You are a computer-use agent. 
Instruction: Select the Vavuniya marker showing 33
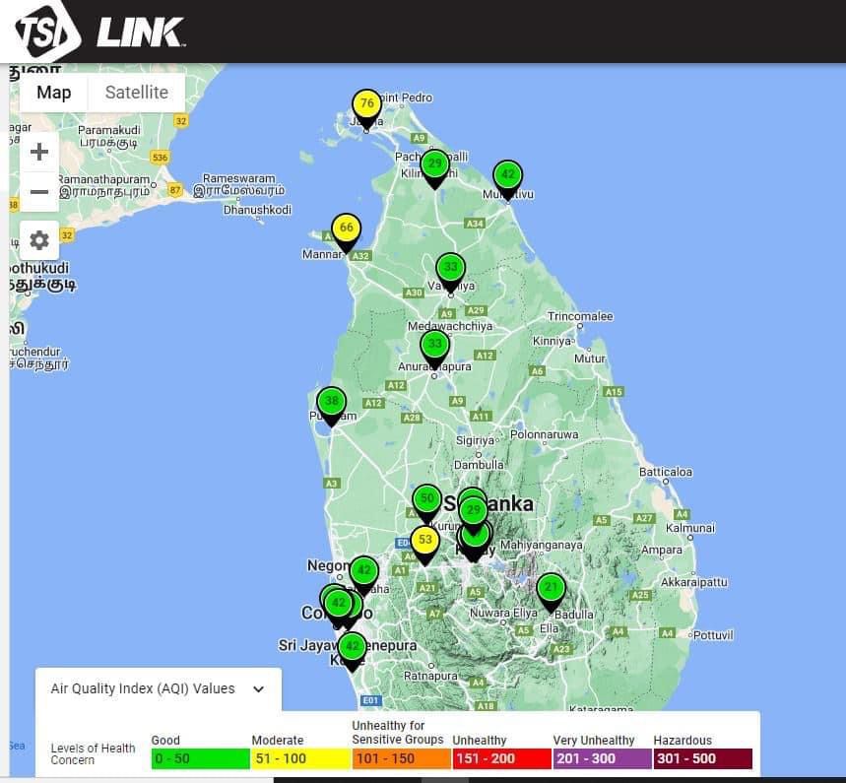[x=450, y=267]
